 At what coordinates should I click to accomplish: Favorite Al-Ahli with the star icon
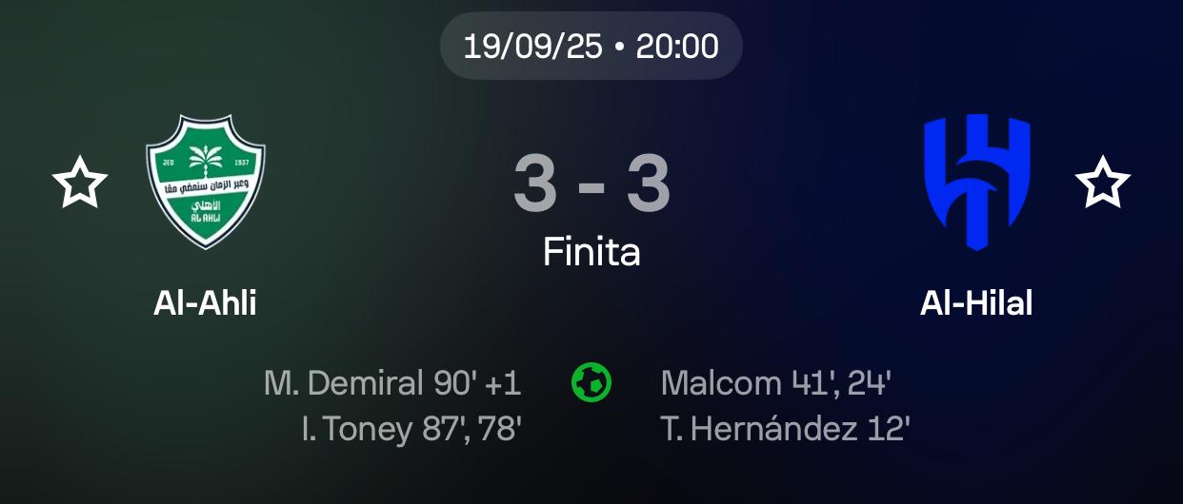point(79,184)
